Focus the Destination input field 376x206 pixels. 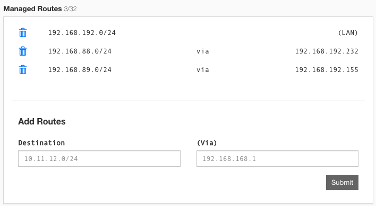pyautogui.click(x=99, y=159)
